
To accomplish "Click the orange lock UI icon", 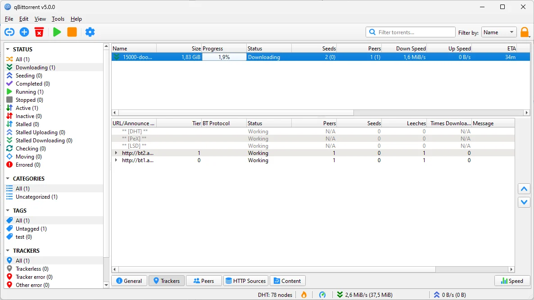I will click(524, 32).
